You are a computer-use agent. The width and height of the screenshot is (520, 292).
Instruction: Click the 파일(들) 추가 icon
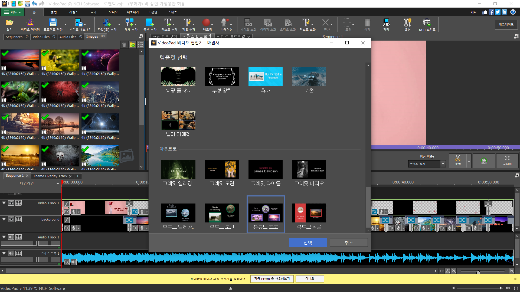pos(107,25)
